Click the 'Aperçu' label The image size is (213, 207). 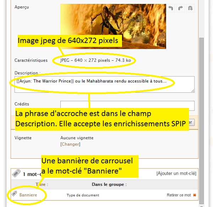pos(22,7)
